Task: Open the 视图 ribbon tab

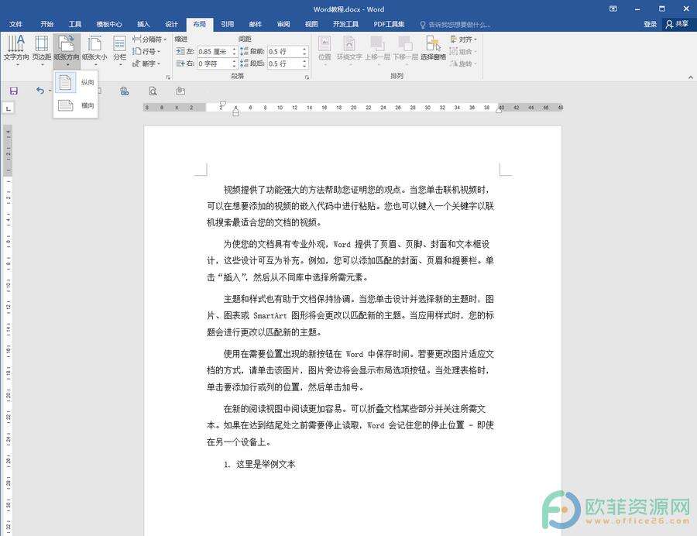Action: point(311,24)
